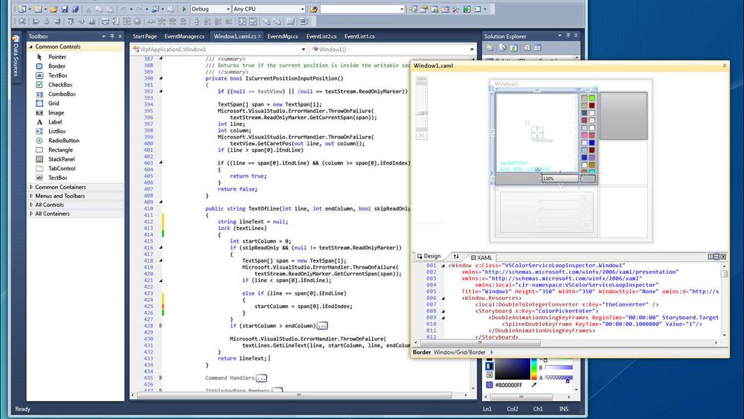Click the hue spectrum bar
The image size is (744, 419).
click(534, 368)
